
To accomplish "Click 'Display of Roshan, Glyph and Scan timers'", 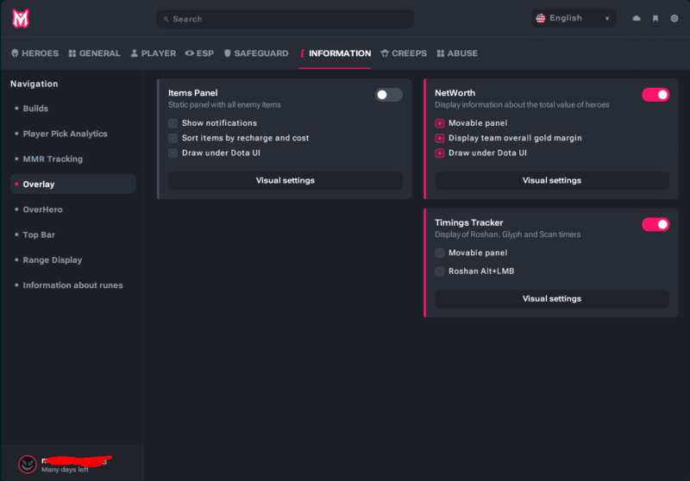I will 507,234.
